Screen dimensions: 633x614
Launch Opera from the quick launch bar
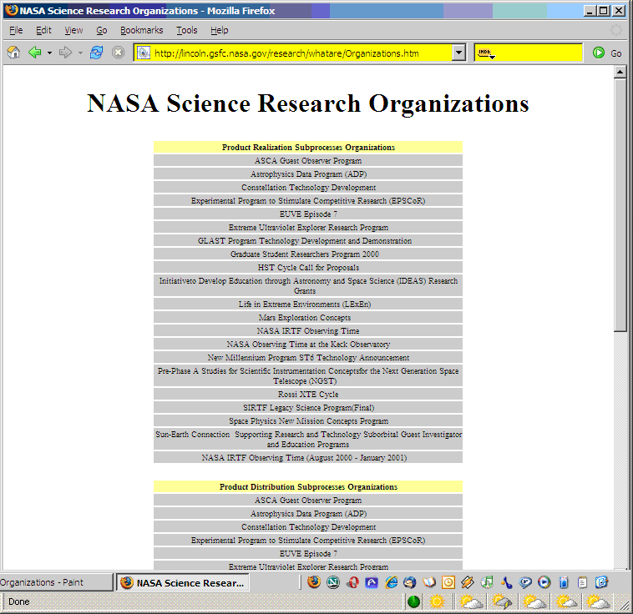click(352, 582)
